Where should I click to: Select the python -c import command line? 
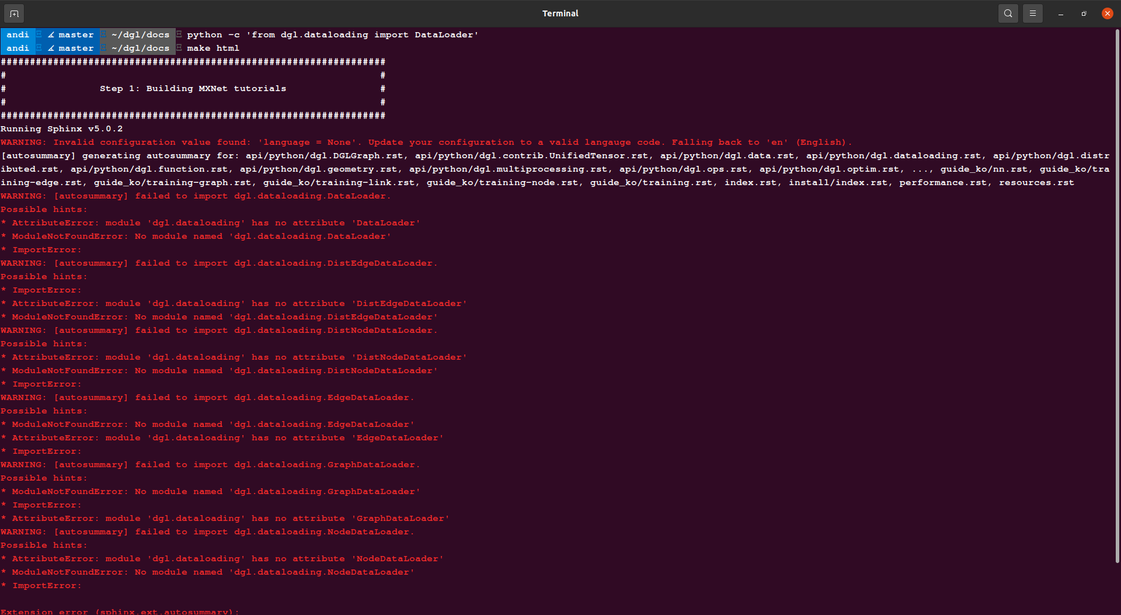pos(332,34)
